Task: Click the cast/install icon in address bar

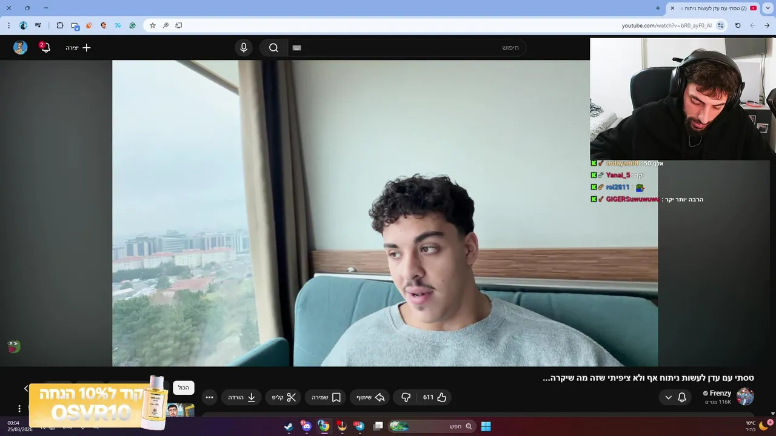Action: click(x=179, y=25)
